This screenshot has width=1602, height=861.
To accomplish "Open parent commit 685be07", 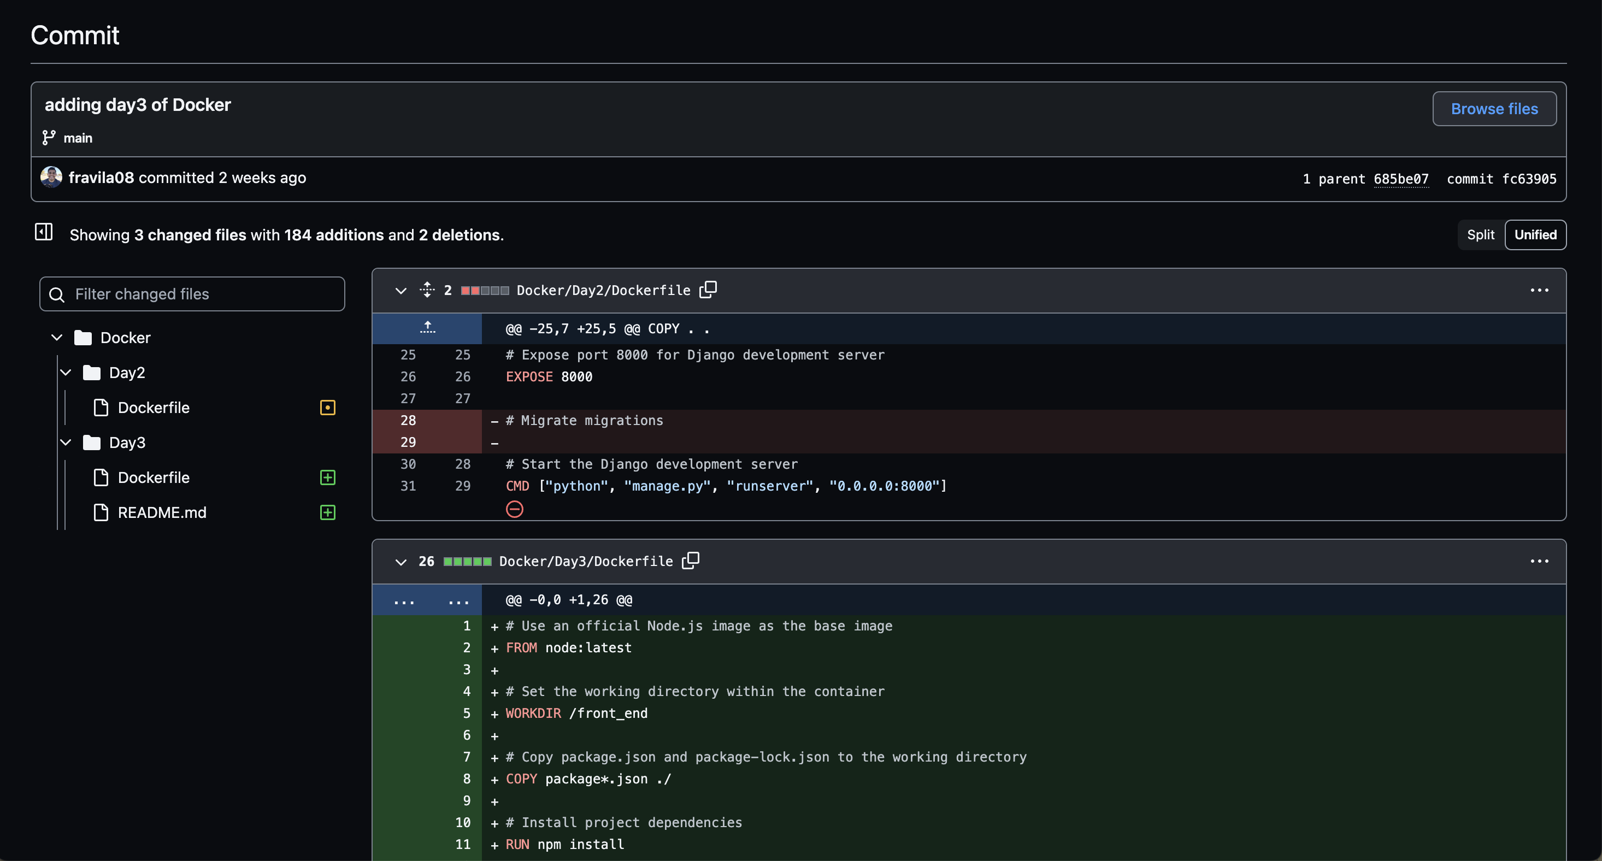I will tap(1402, 179).
